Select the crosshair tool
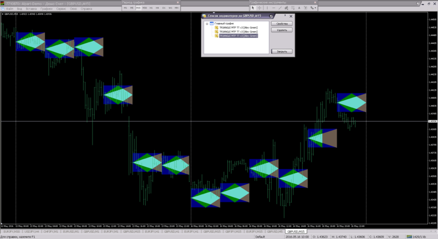Viewport: 438px width, 239px height. click(x=260, y=8)
